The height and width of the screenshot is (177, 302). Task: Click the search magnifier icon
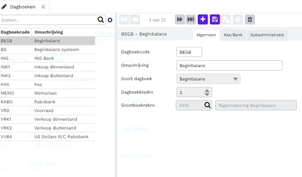coord(101,20)
